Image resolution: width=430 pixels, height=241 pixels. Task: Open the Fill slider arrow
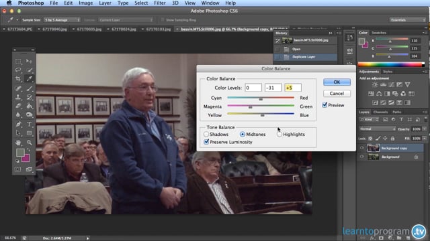(425, 139)
